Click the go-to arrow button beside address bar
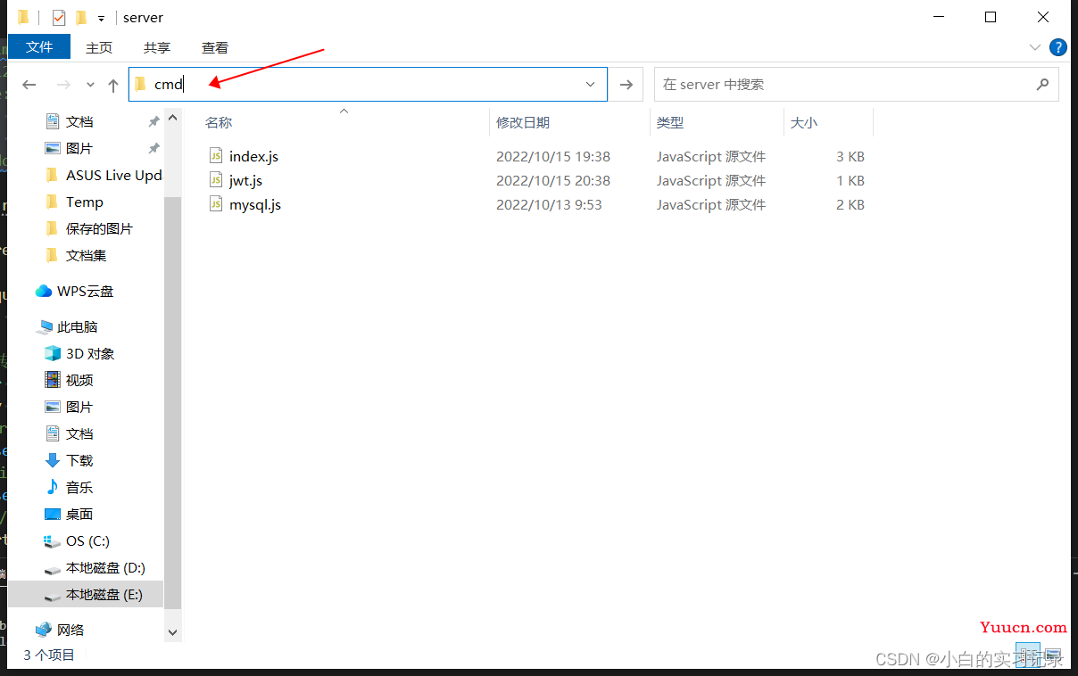Image resolution: width=1078 pixels, height=676 pixels. click(626, 84)
